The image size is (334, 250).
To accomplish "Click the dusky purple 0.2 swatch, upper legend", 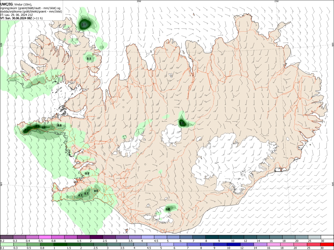I will click(x=7, y=237).
